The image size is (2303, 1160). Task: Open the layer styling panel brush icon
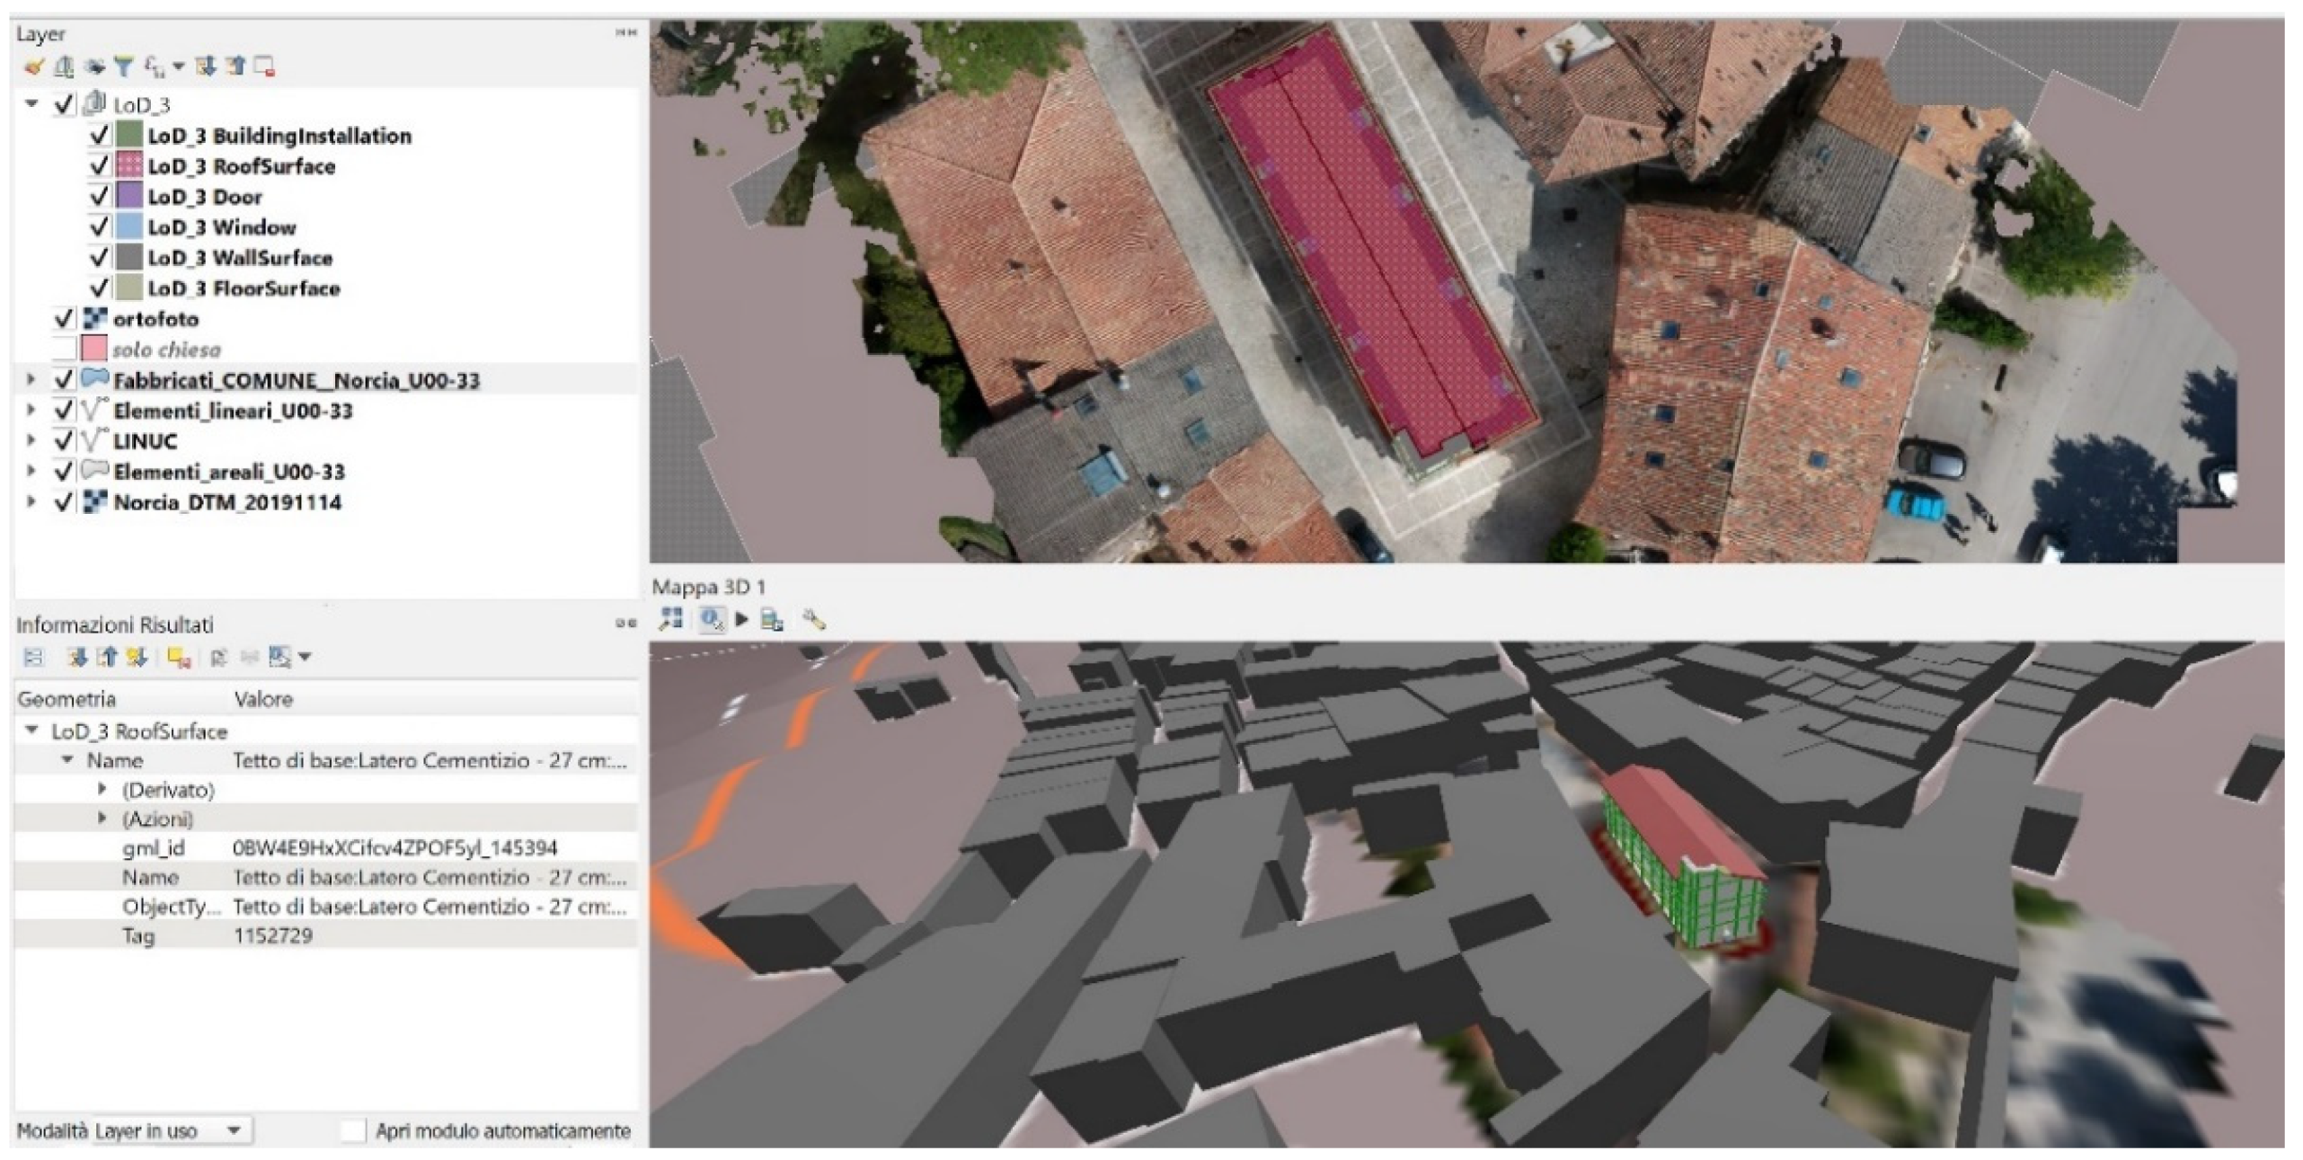(34, 66)
